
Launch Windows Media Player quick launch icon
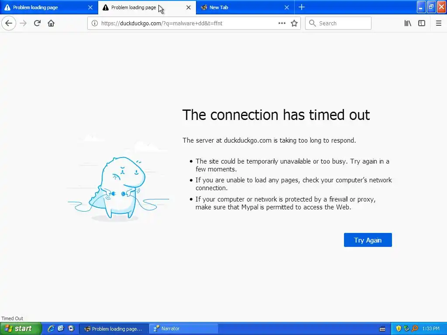71,328
